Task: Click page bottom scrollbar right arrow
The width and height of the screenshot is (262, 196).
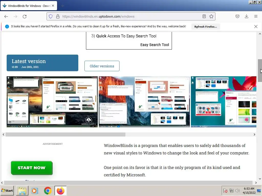Action: click(256, 183)
